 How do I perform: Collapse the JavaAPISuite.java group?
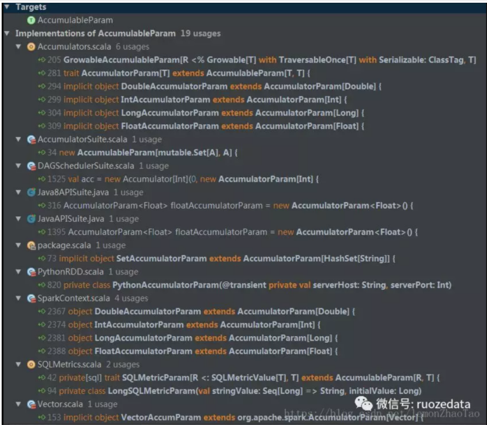[19, 218]
